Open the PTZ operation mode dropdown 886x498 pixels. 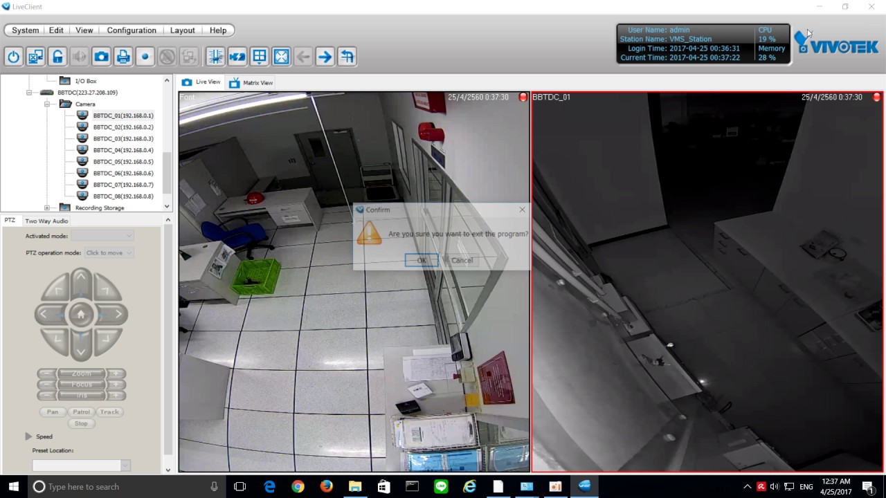[x=109, y=253]
